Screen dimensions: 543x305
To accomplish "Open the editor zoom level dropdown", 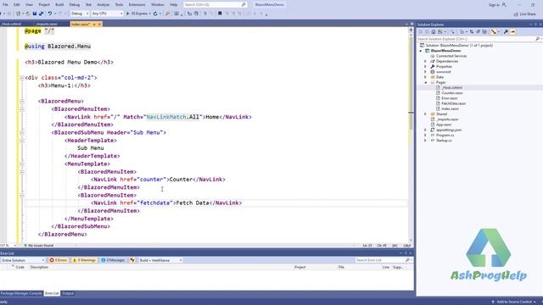I will coord(15,246).
